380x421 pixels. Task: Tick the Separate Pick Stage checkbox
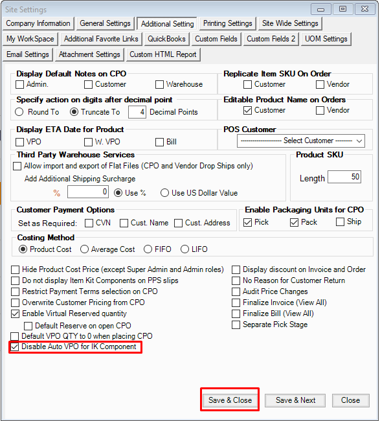click(x=236, y=324)
